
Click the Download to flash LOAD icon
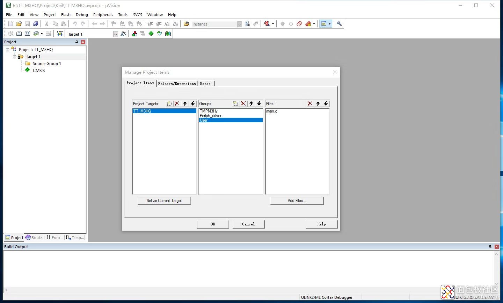(60, 34)
